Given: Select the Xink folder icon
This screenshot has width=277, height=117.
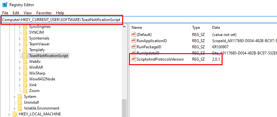Looking at the screenshot, I should point(25,85).
